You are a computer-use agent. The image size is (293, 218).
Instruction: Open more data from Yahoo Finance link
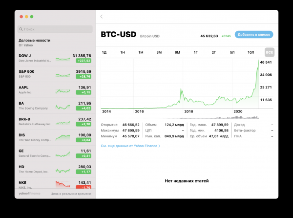[x=130, y=146]
